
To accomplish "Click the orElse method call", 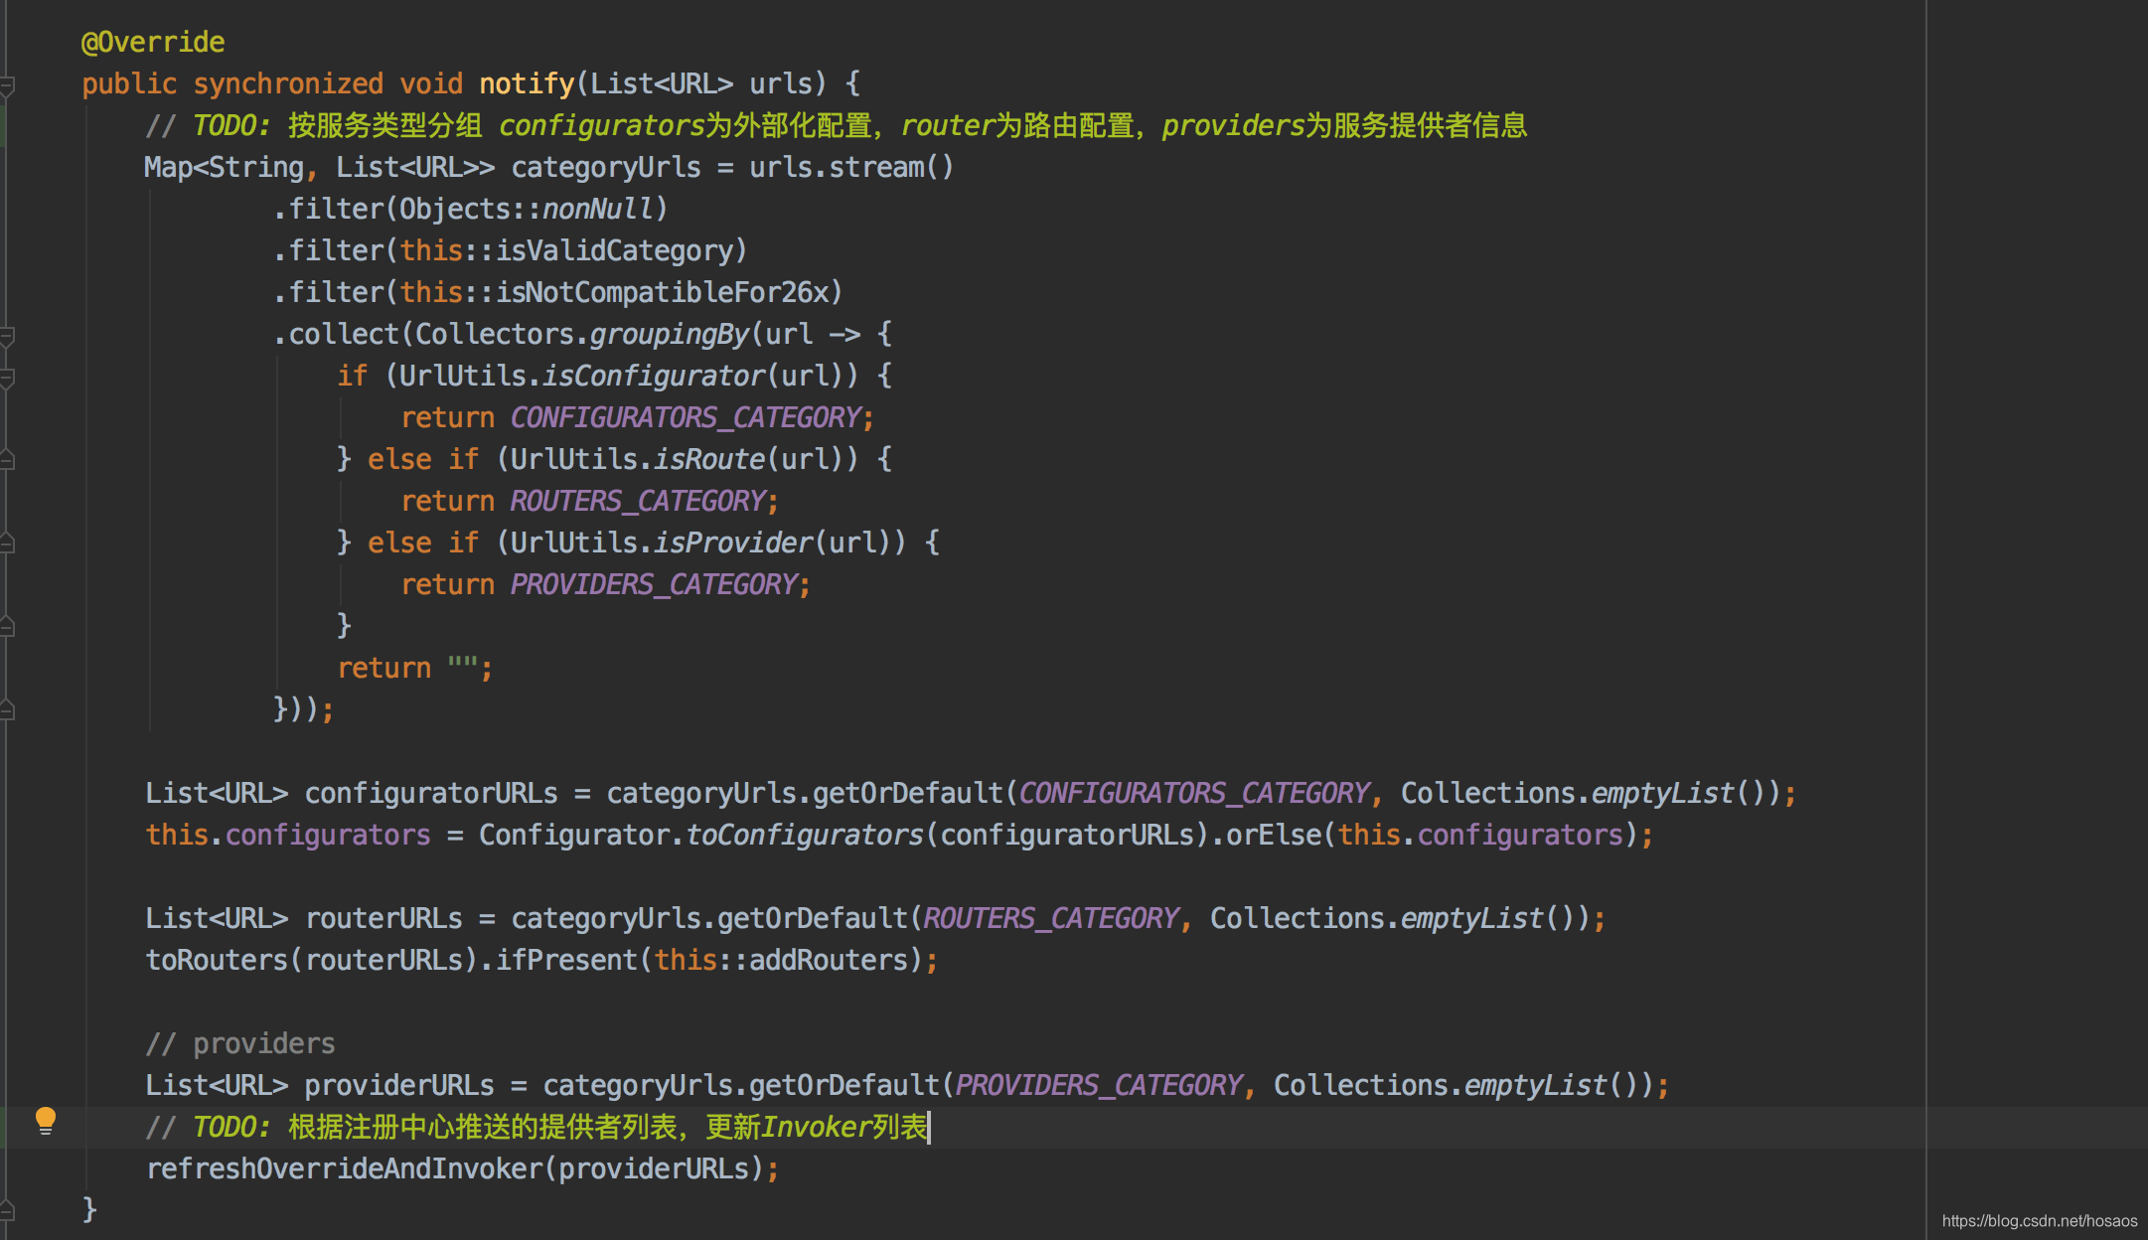I will 1274,836.
